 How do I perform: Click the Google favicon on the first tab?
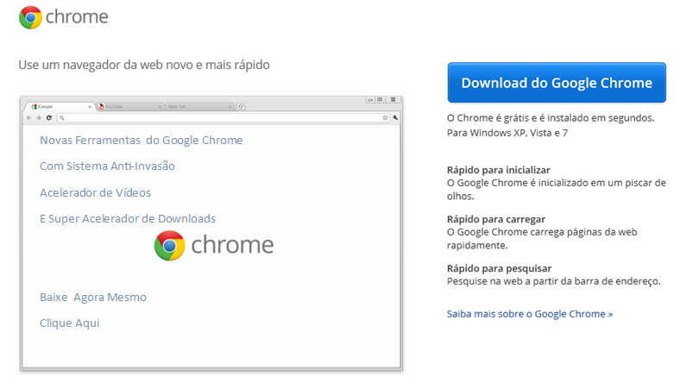(x=35, y=107)
